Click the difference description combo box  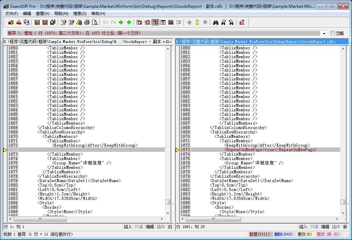[164, 33]
